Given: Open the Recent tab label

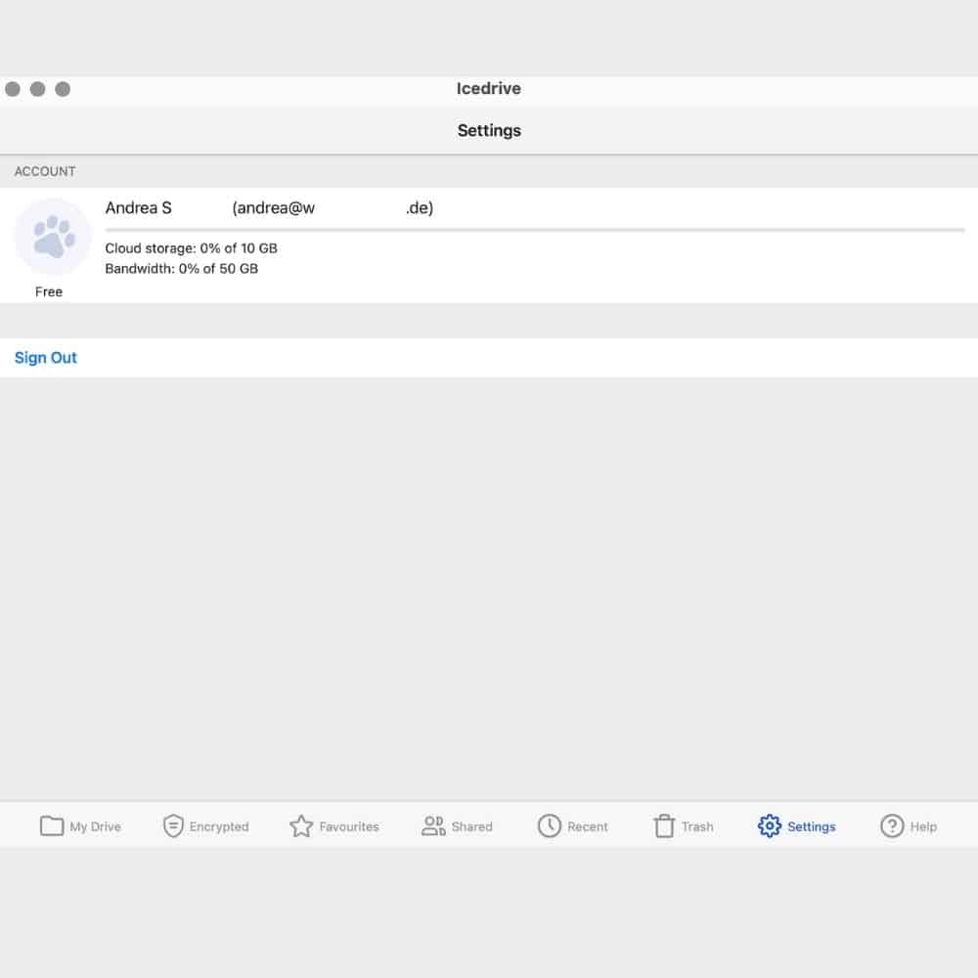Looking at the screenshot, I should [x=588, y=826].
